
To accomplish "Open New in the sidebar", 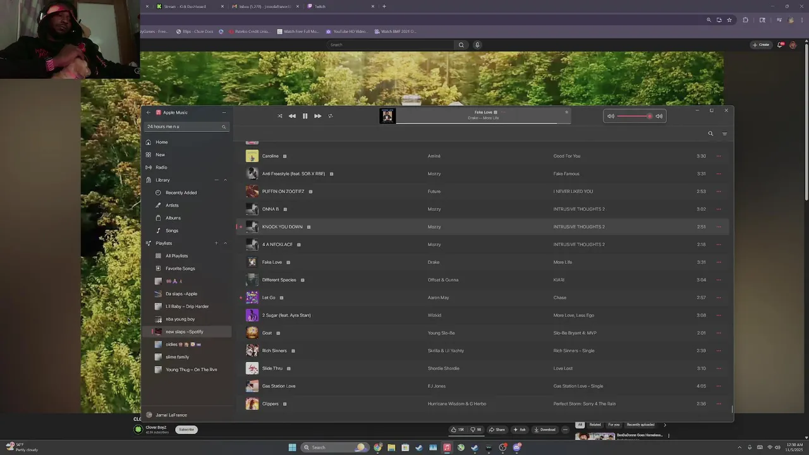I will tap(186, 155).
